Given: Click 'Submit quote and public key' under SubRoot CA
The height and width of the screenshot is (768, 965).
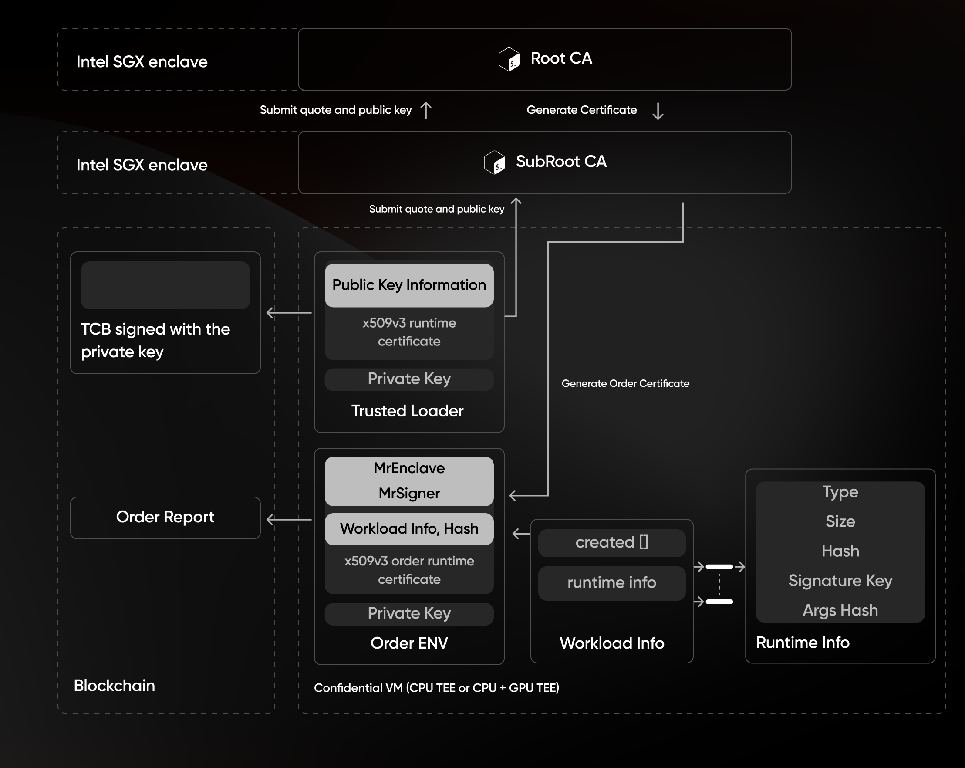Looking at the screenshot, I should coord(436,209).
